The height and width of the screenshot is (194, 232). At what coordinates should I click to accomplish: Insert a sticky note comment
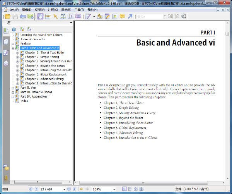(x=122, y=16)
